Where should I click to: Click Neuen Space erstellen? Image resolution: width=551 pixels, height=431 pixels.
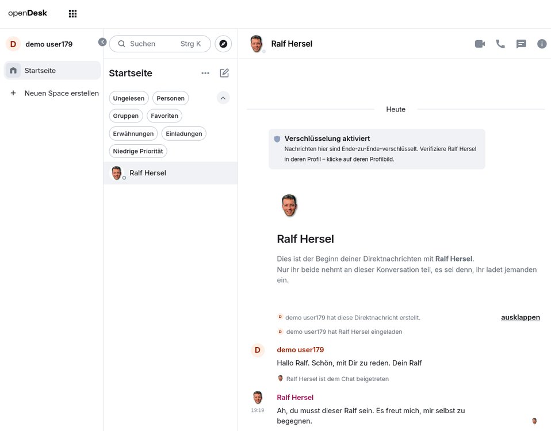[55, 93]
